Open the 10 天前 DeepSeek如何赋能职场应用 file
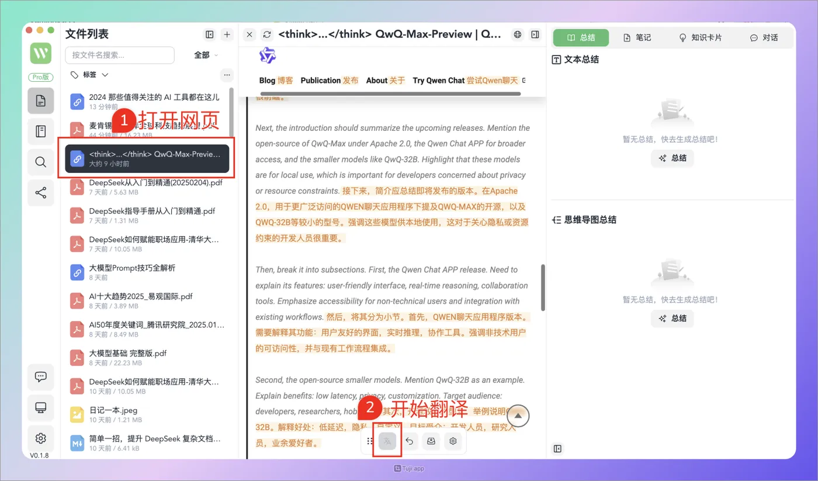Viewport: 818px width, 481px height. tap(147, 386)
